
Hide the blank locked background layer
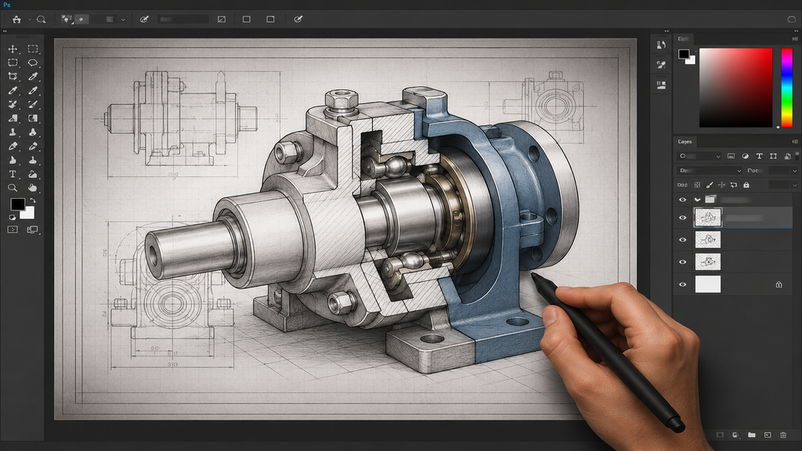(x=682, y=284)
